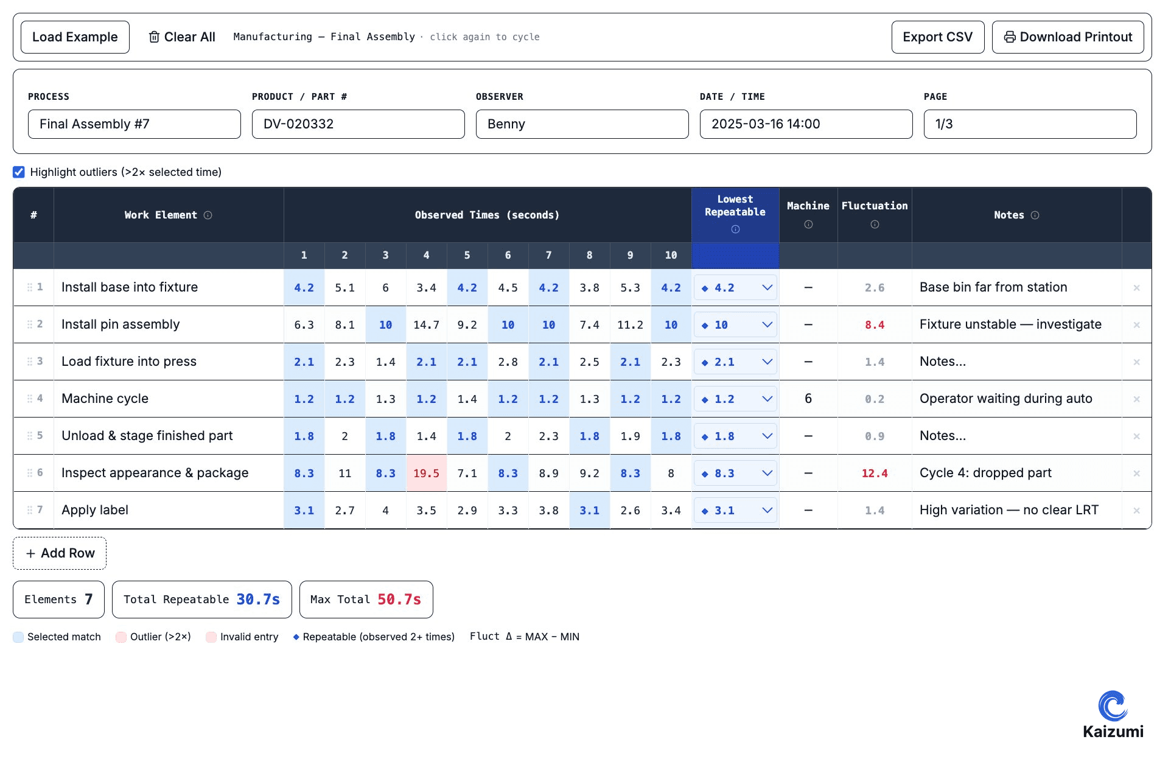1171x773 pixels.
Task: Click info icon beside Notes header
Action: pos(1035,215)
